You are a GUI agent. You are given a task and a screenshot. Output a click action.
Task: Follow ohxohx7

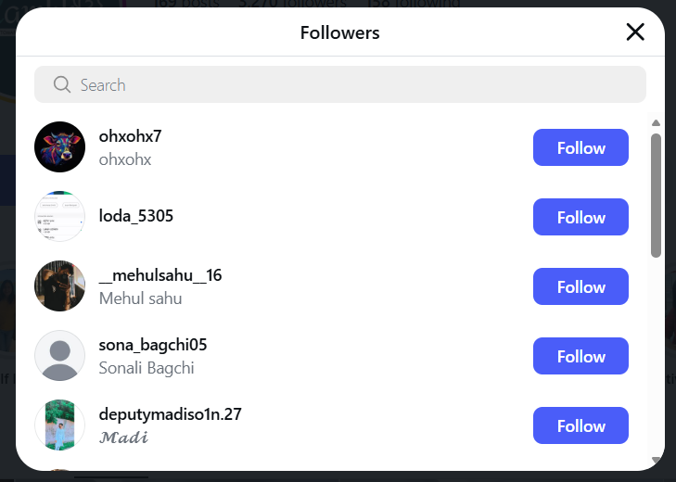pyautogui.click(x=580, y=147)
